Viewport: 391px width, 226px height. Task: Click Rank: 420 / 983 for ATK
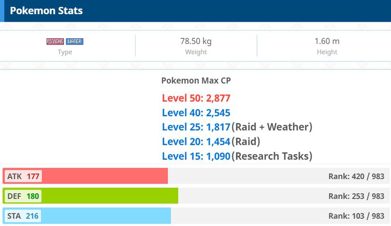pos(356,176)
